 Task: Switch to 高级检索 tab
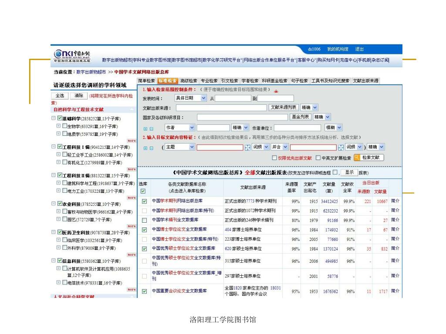point(189,81)
